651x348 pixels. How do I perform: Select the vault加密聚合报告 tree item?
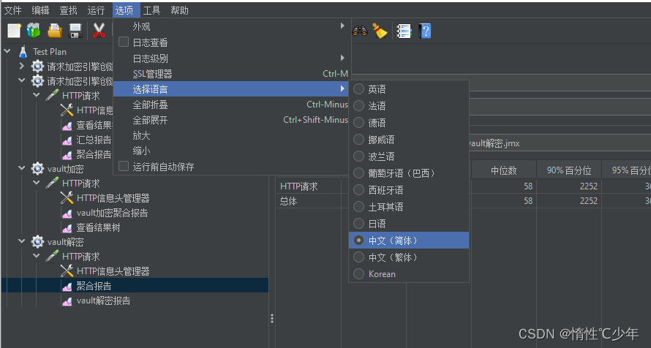coord(112,213)
